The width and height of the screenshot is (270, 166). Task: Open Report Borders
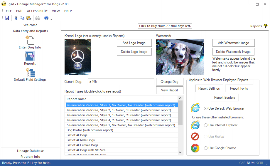point(225,98)
